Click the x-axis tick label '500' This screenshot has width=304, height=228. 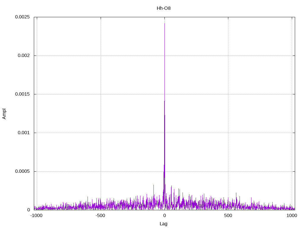pyautogui.click(x=228, y=216)
